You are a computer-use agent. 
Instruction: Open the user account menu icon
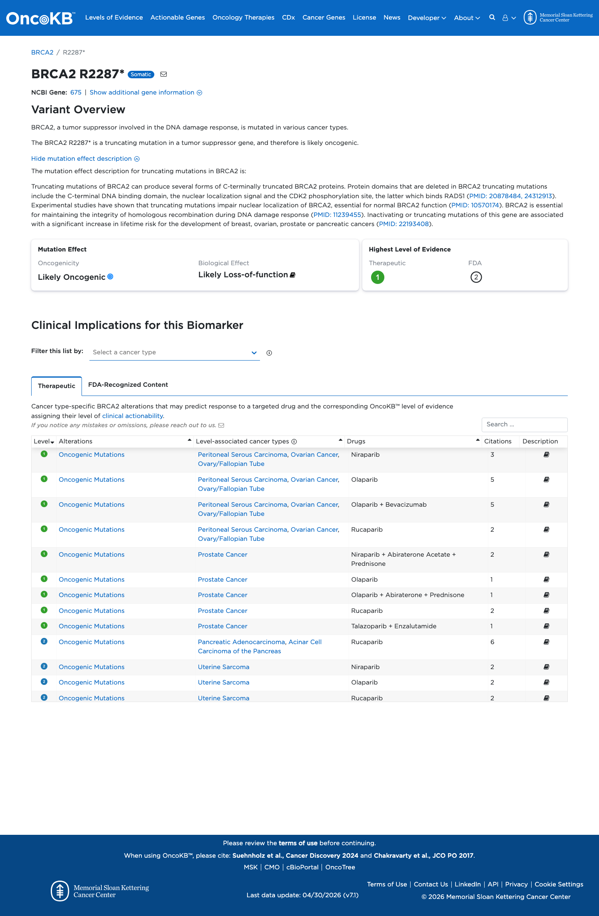pyautogui.click(x=509, y=18)
